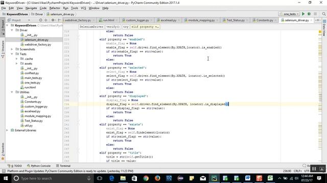Screen dimensions: 327x183
Task: Close the selenium_driver.py tab
Action: pos(311,20)
